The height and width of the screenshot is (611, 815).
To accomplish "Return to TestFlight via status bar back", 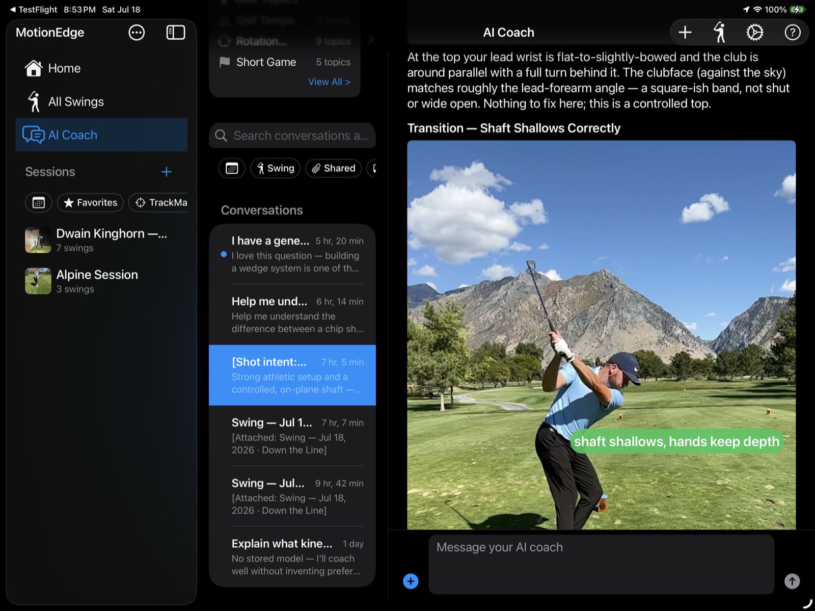I will click(x=34, y=10).
